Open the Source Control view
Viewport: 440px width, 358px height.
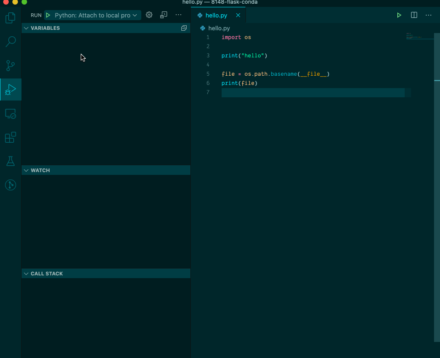click(11, 66)
